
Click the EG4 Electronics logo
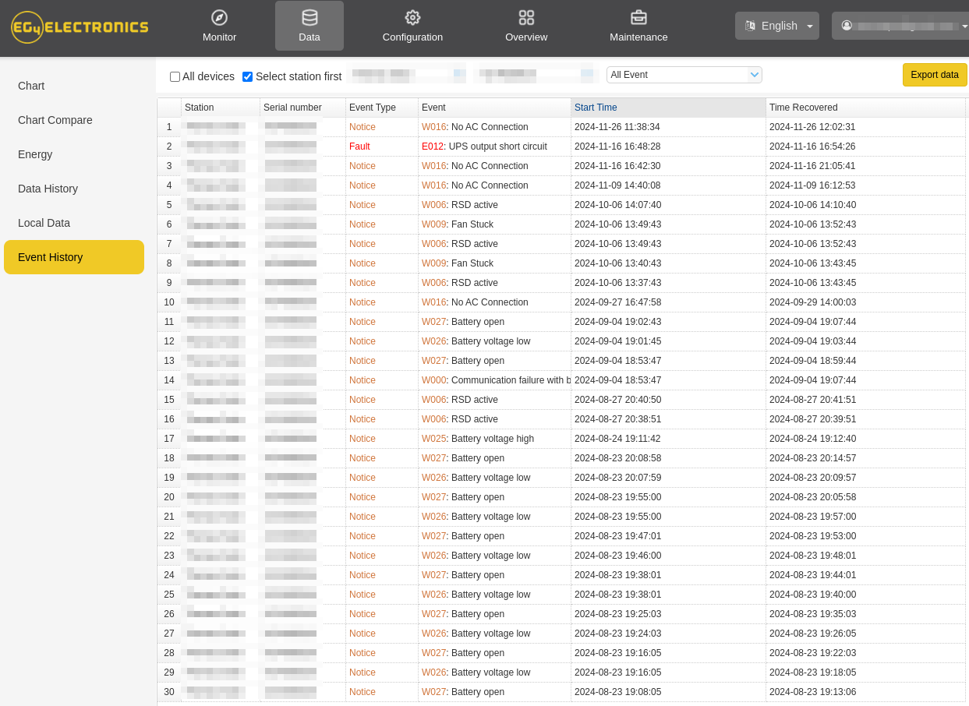coord(80,27)
